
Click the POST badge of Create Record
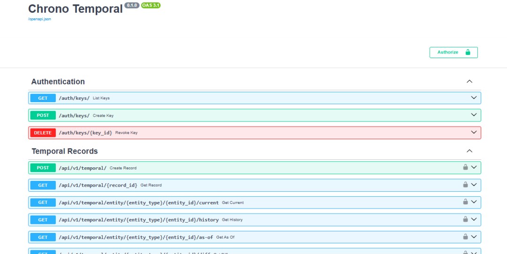(x=43, y=168)
